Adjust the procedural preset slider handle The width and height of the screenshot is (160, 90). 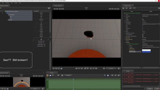(41, 39)
